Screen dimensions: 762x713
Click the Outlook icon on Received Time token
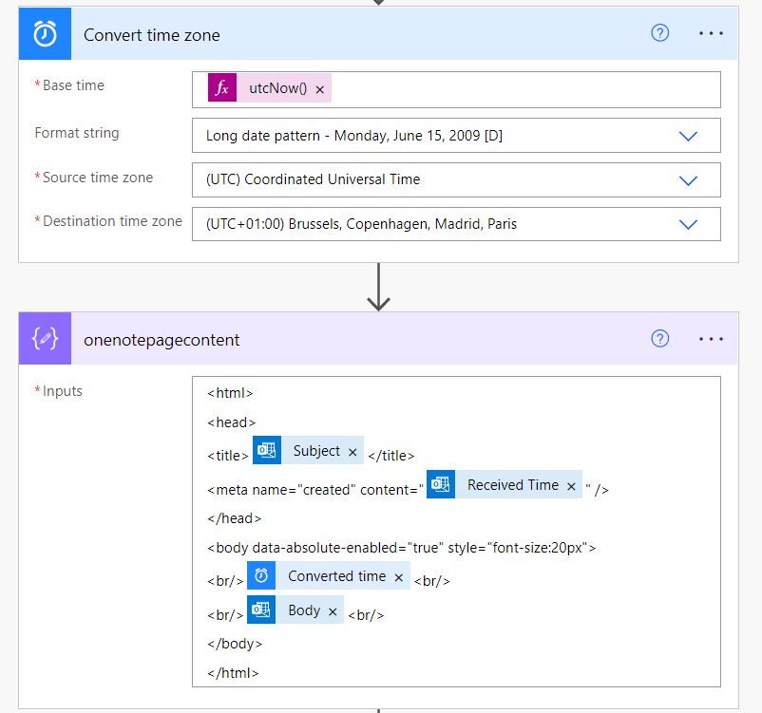441,484
